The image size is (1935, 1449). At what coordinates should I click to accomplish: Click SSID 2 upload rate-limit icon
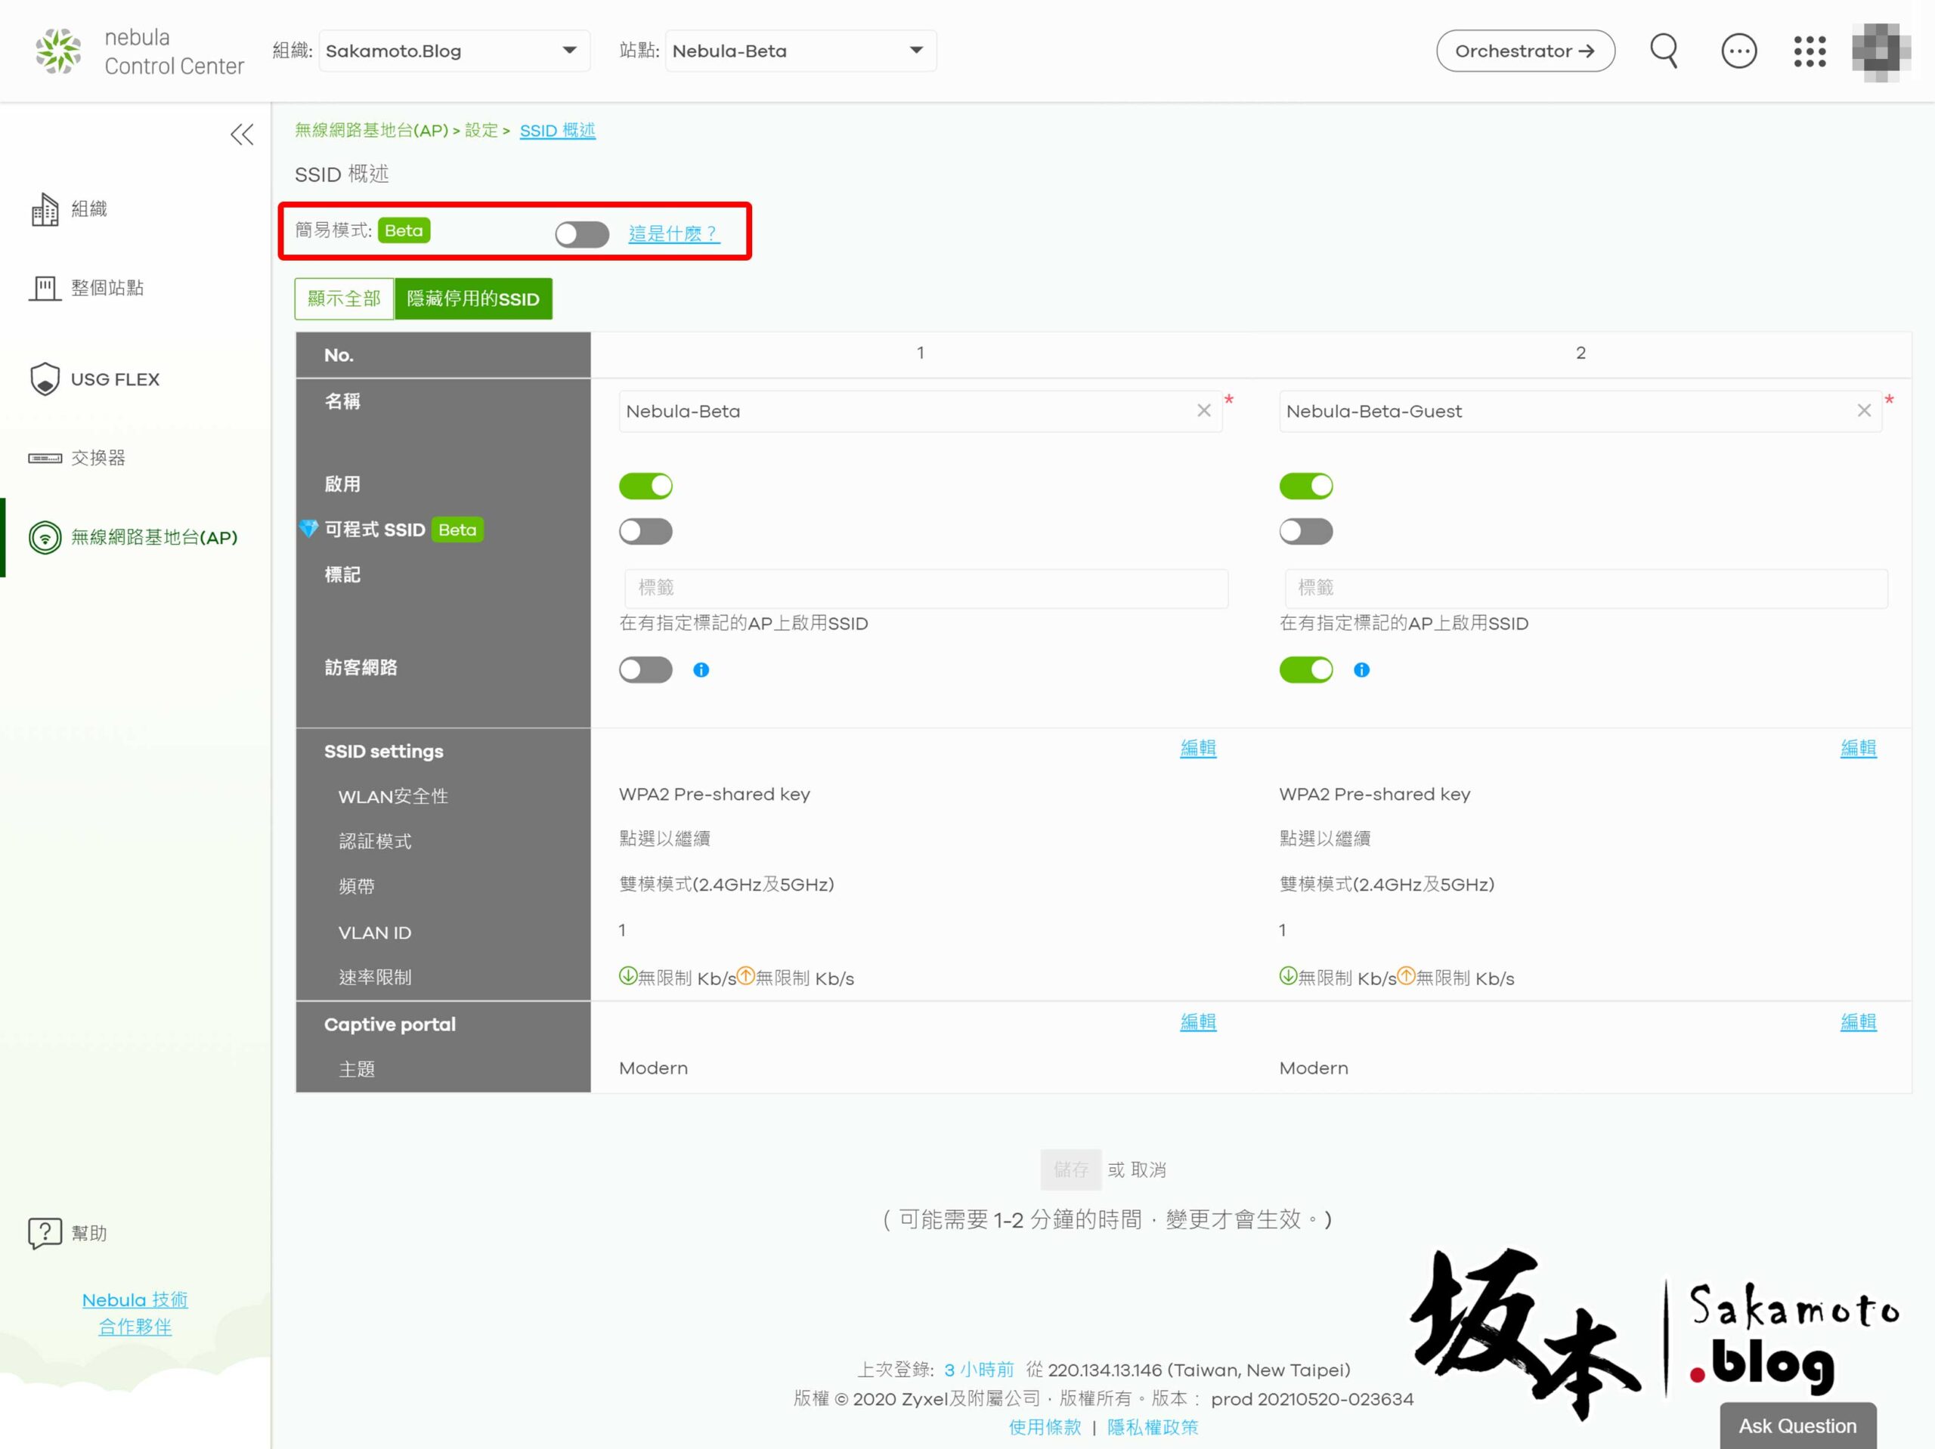[x=1406, y=975]
